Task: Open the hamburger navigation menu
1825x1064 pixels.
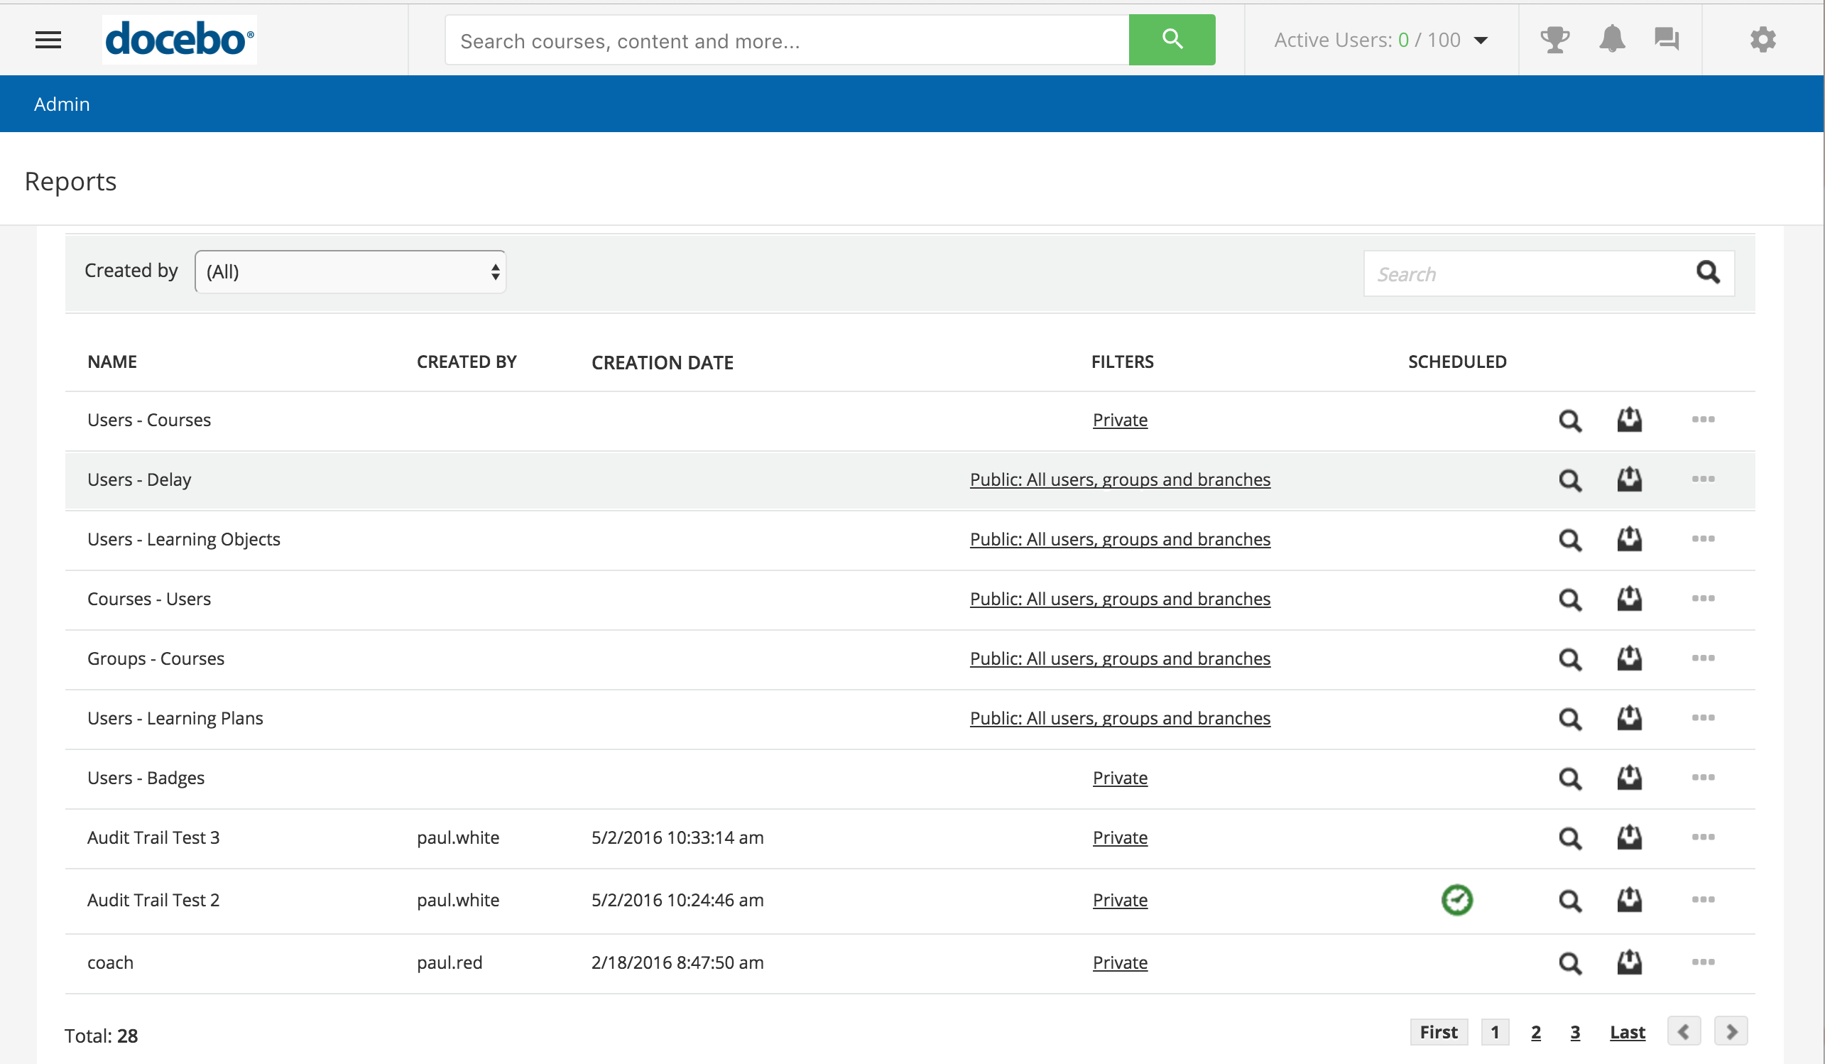Action: (x=48, y=40)
